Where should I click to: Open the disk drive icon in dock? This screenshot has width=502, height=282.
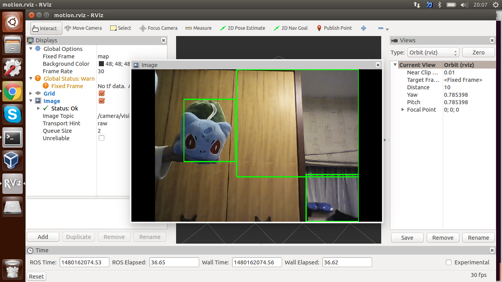[x=13, y=207]
